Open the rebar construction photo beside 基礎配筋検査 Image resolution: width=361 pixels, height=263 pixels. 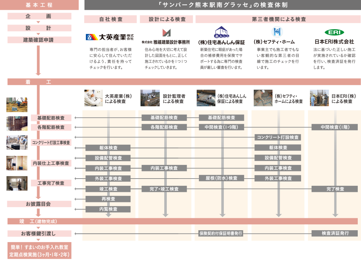tap(17, 123)
